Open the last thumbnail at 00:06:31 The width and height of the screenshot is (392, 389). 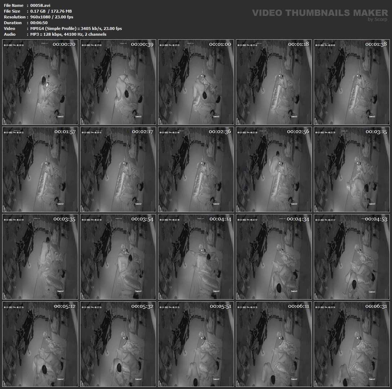[x=352, y=344]
